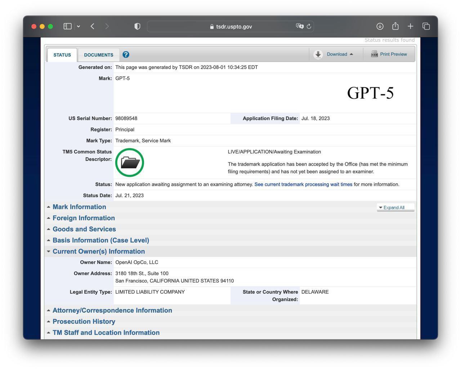This screenshot has width=461, height=370.
Task: Click the Download arrow icon
Action: [318, 54]
